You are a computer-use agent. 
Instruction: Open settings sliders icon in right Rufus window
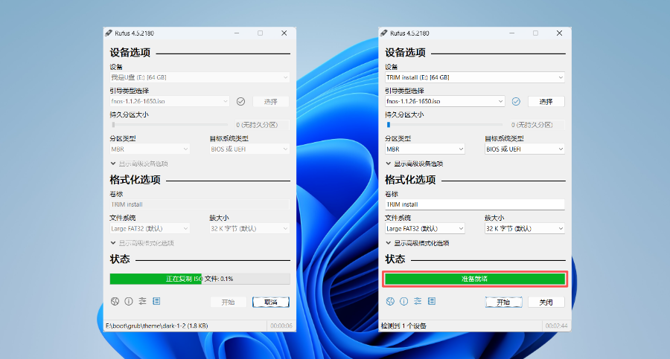tap(418, 301)
